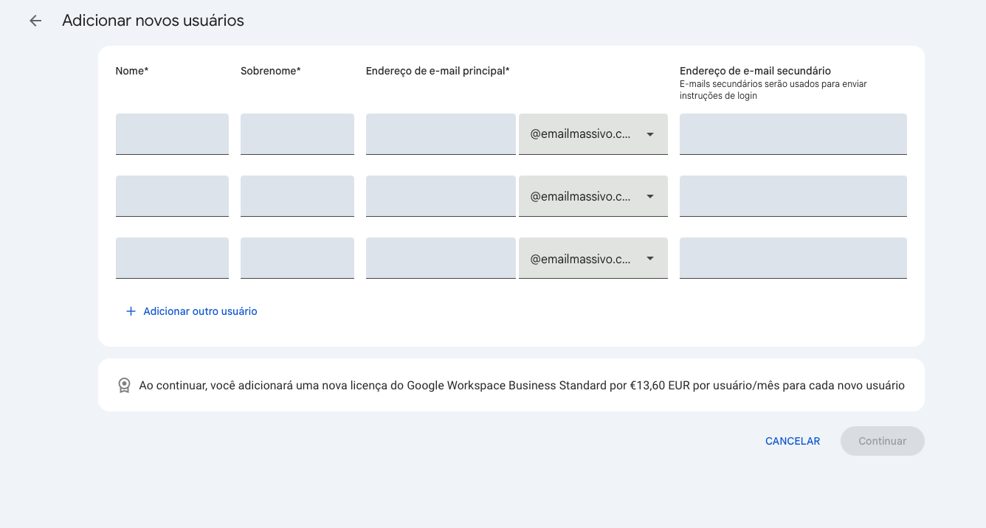
Task: Focus the first row primary email field
Action: coord(441,134)
